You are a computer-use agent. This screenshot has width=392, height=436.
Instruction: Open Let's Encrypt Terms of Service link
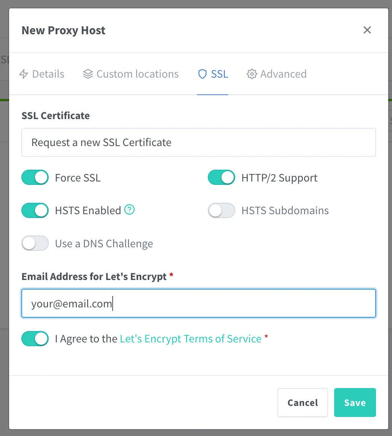click(x=191, y=339)
